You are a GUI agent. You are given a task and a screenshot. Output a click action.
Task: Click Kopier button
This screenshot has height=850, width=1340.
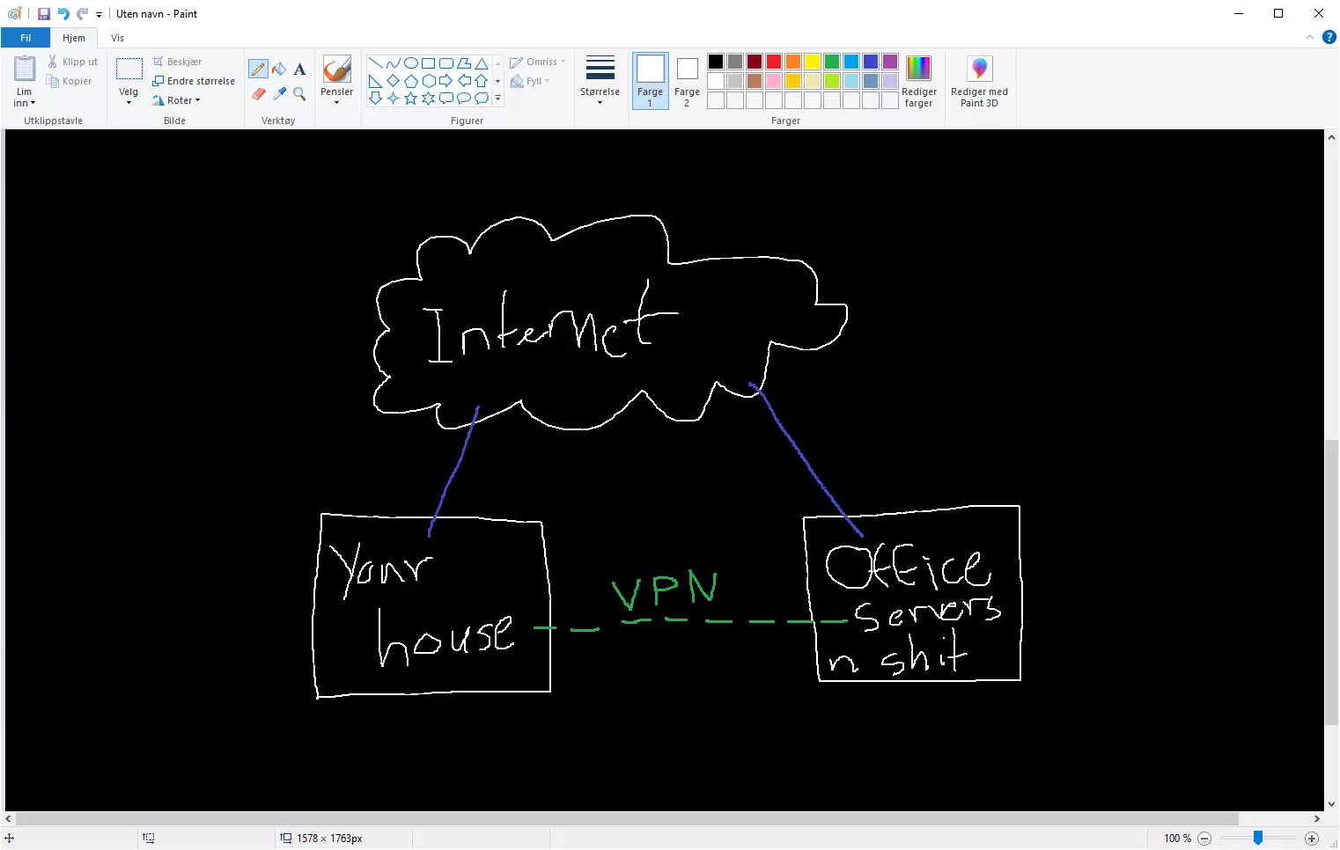(x=70, y=81)
